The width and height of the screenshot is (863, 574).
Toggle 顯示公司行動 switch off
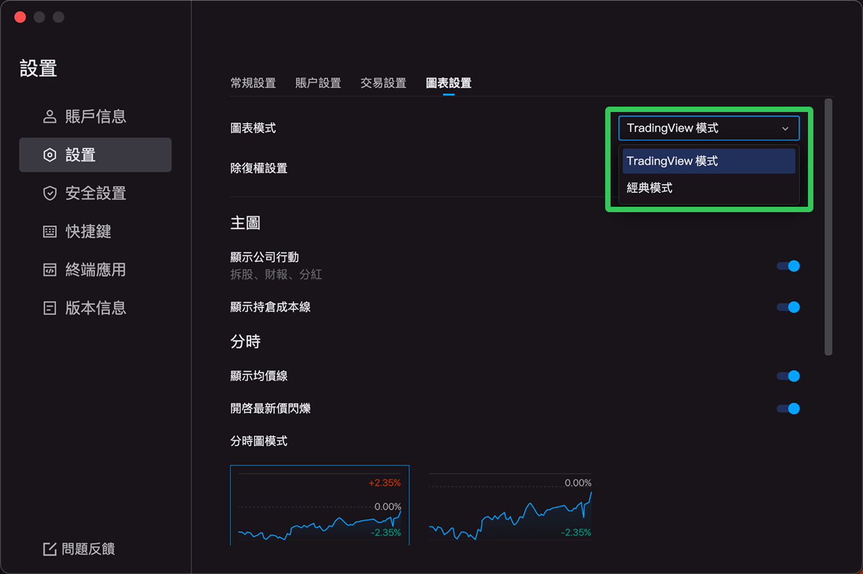click(788, 266)
